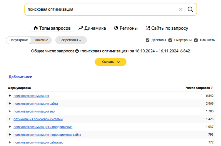Toggle the Смартфоны checkbox

point(170,40)
